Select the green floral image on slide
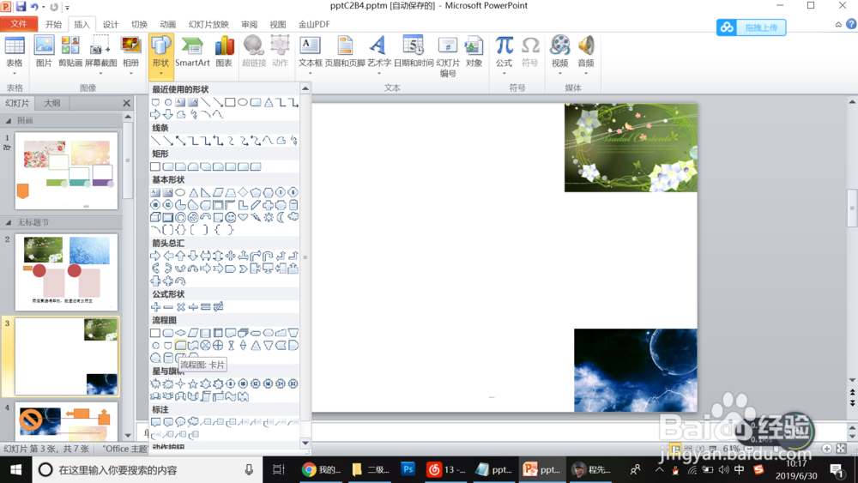The image size is (858, 483). point(631,148)
